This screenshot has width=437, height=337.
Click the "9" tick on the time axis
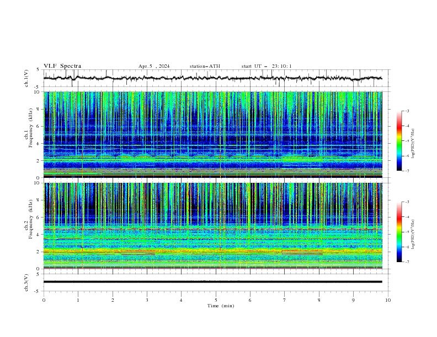click(x=353, y=300)
